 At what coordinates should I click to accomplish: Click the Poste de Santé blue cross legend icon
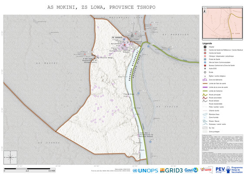[205, 59]
